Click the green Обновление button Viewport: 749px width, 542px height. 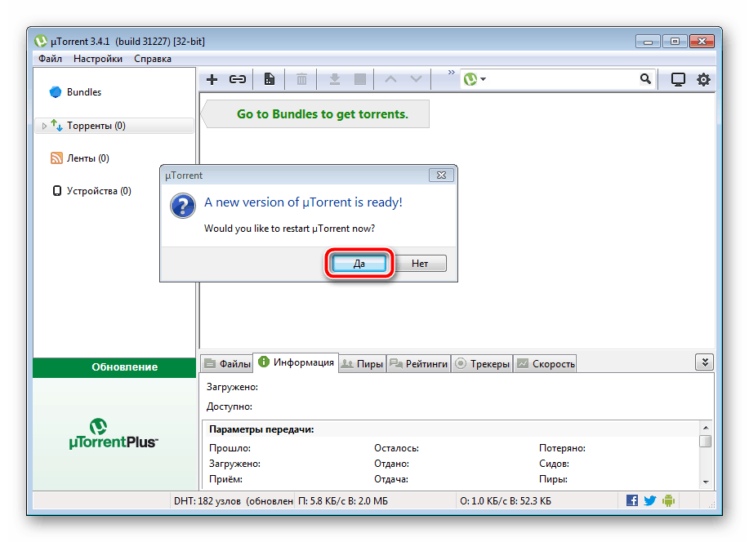(x=114, y=367)
